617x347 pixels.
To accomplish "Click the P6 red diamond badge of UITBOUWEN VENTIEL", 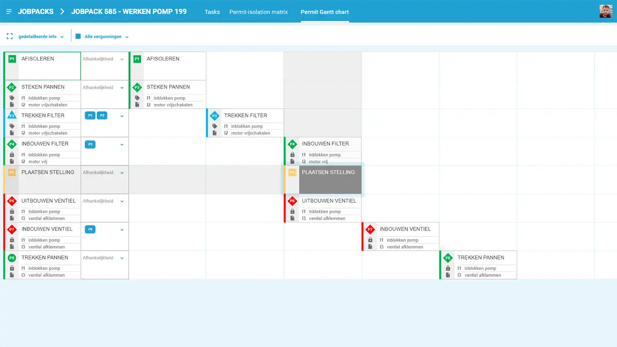I will pyautogui.click(x=12, y=201).
